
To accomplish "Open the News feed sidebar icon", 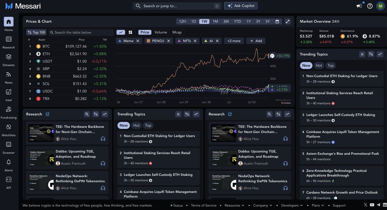I will click(x=9, y=77).
